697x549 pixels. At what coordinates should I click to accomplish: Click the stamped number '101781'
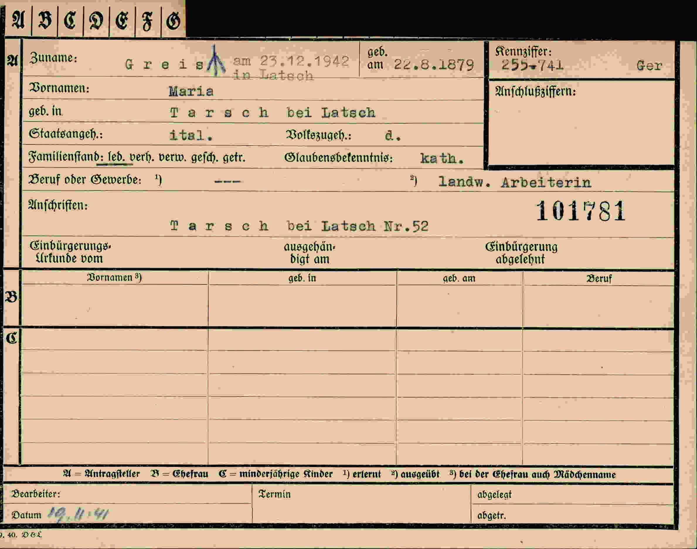(581, 211)
